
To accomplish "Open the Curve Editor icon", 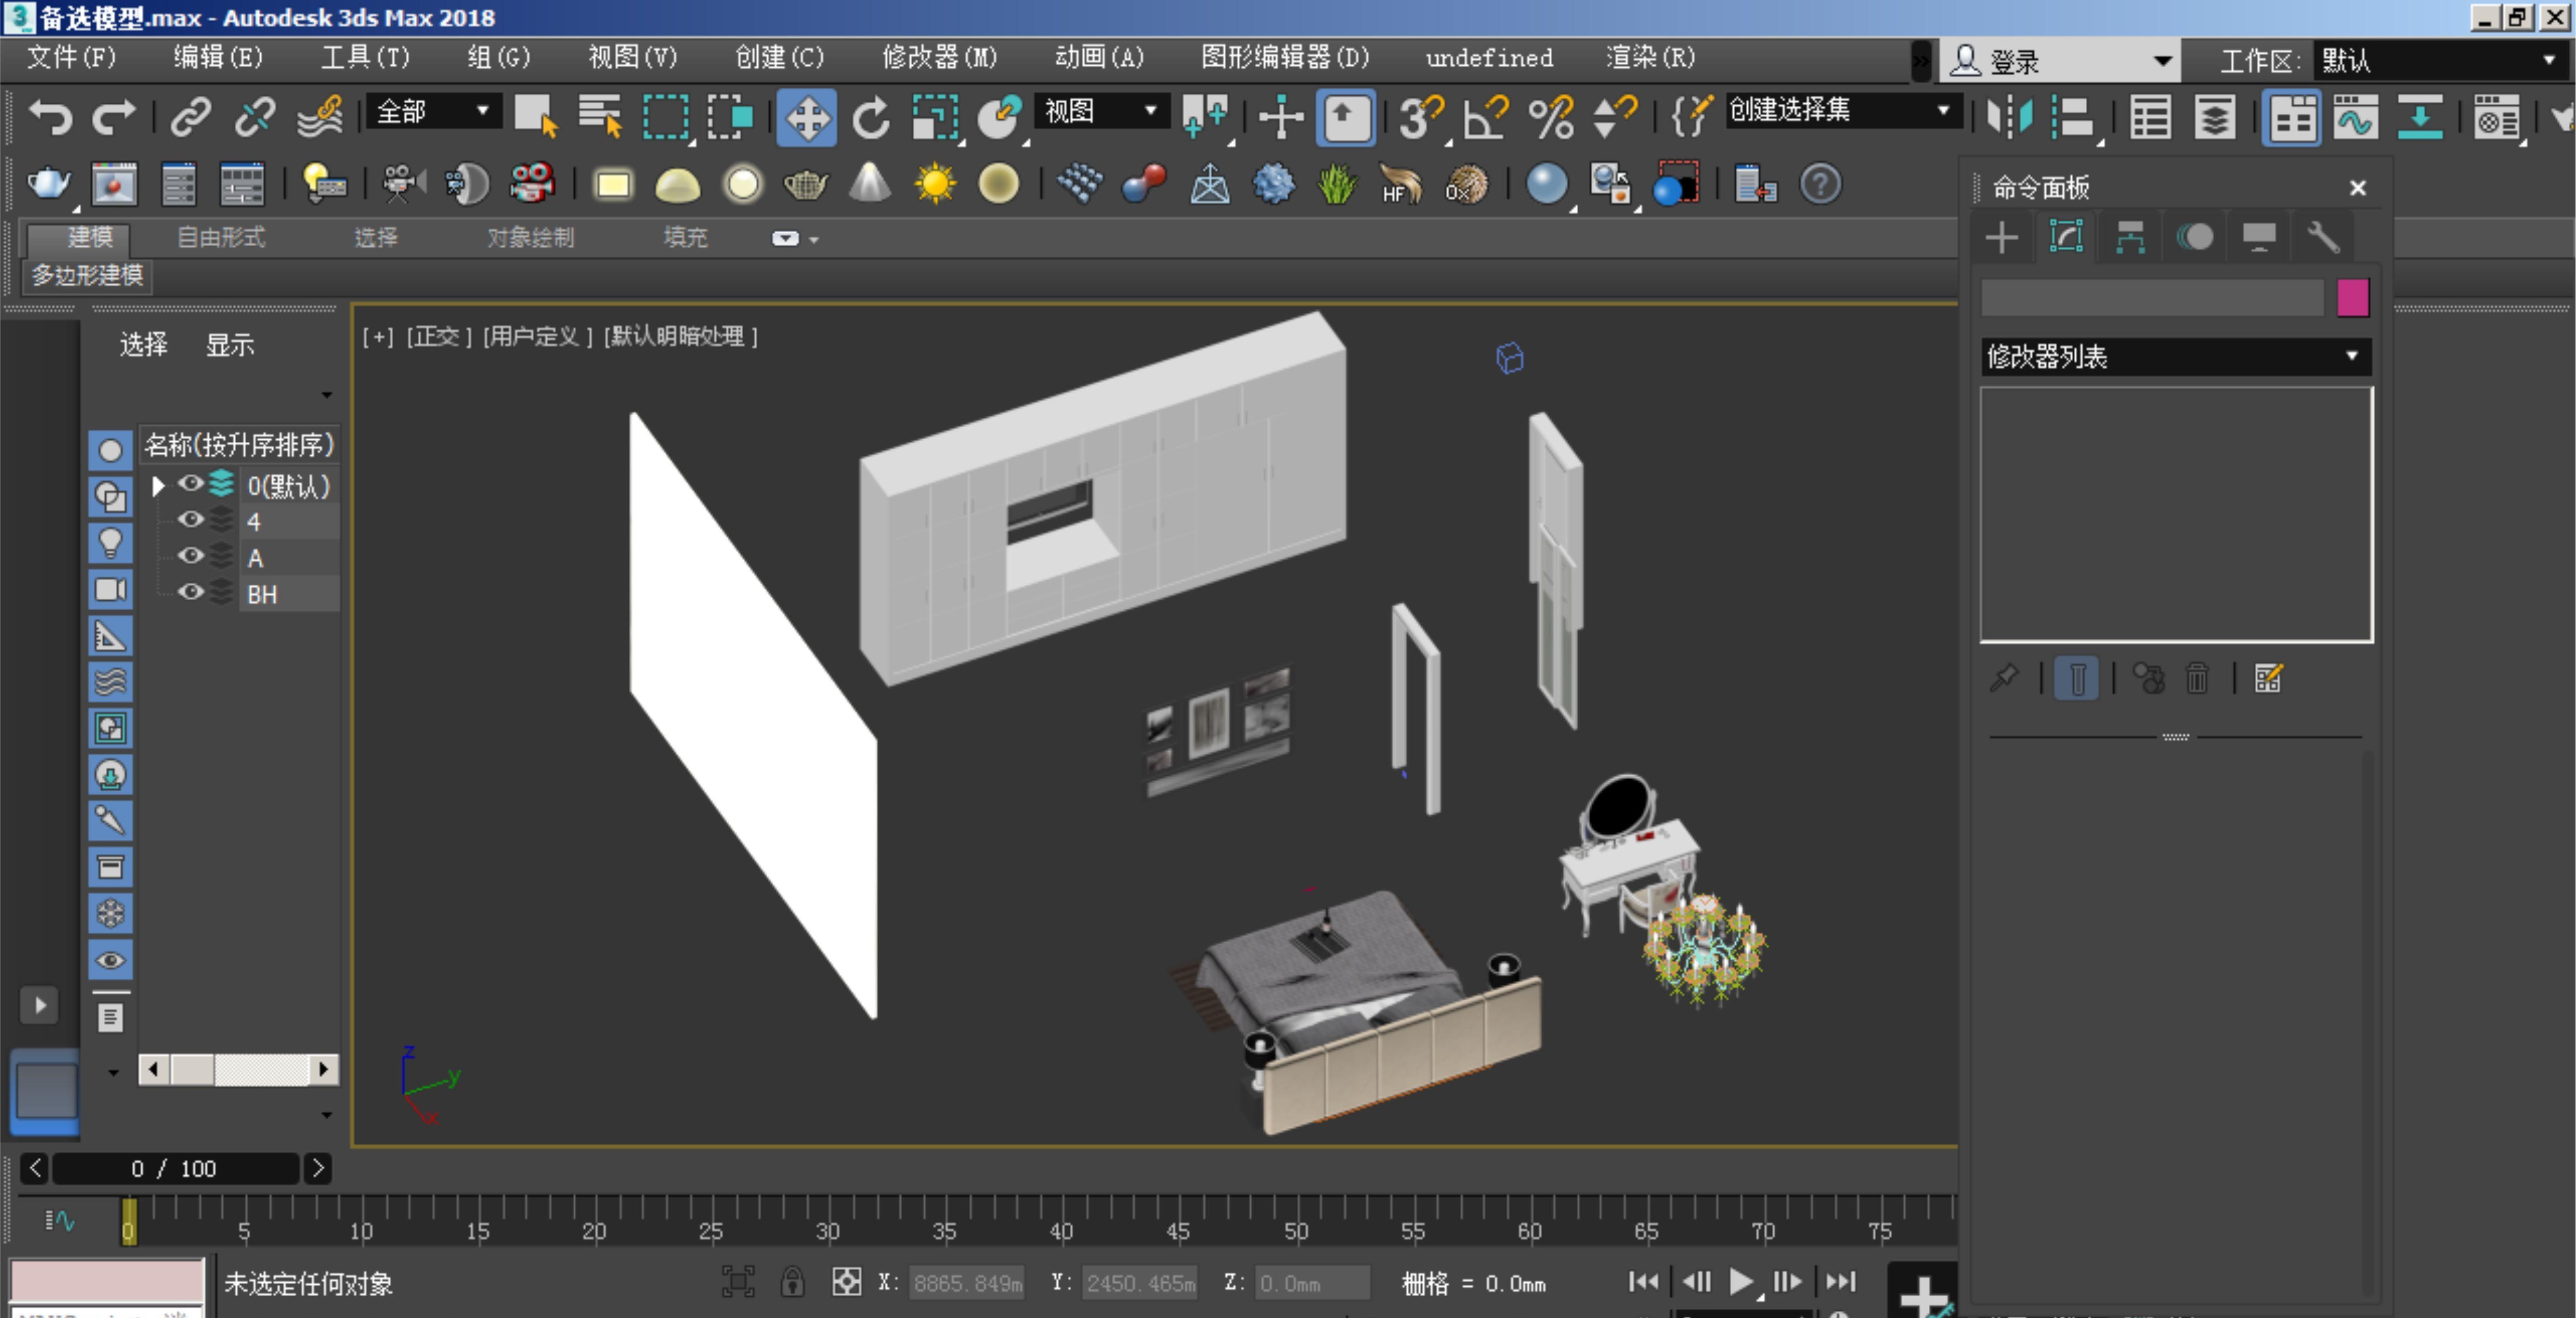I will pyautogui.click(x=2355, y=118).
